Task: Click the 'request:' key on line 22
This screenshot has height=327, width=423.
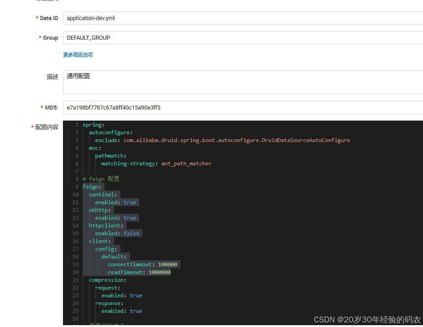Action: point(107,288)
